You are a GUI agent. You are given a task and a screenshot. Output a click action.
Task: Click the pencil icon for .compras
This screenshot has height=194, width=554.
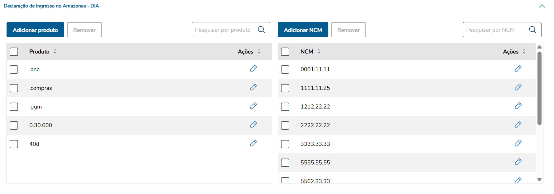253,87
